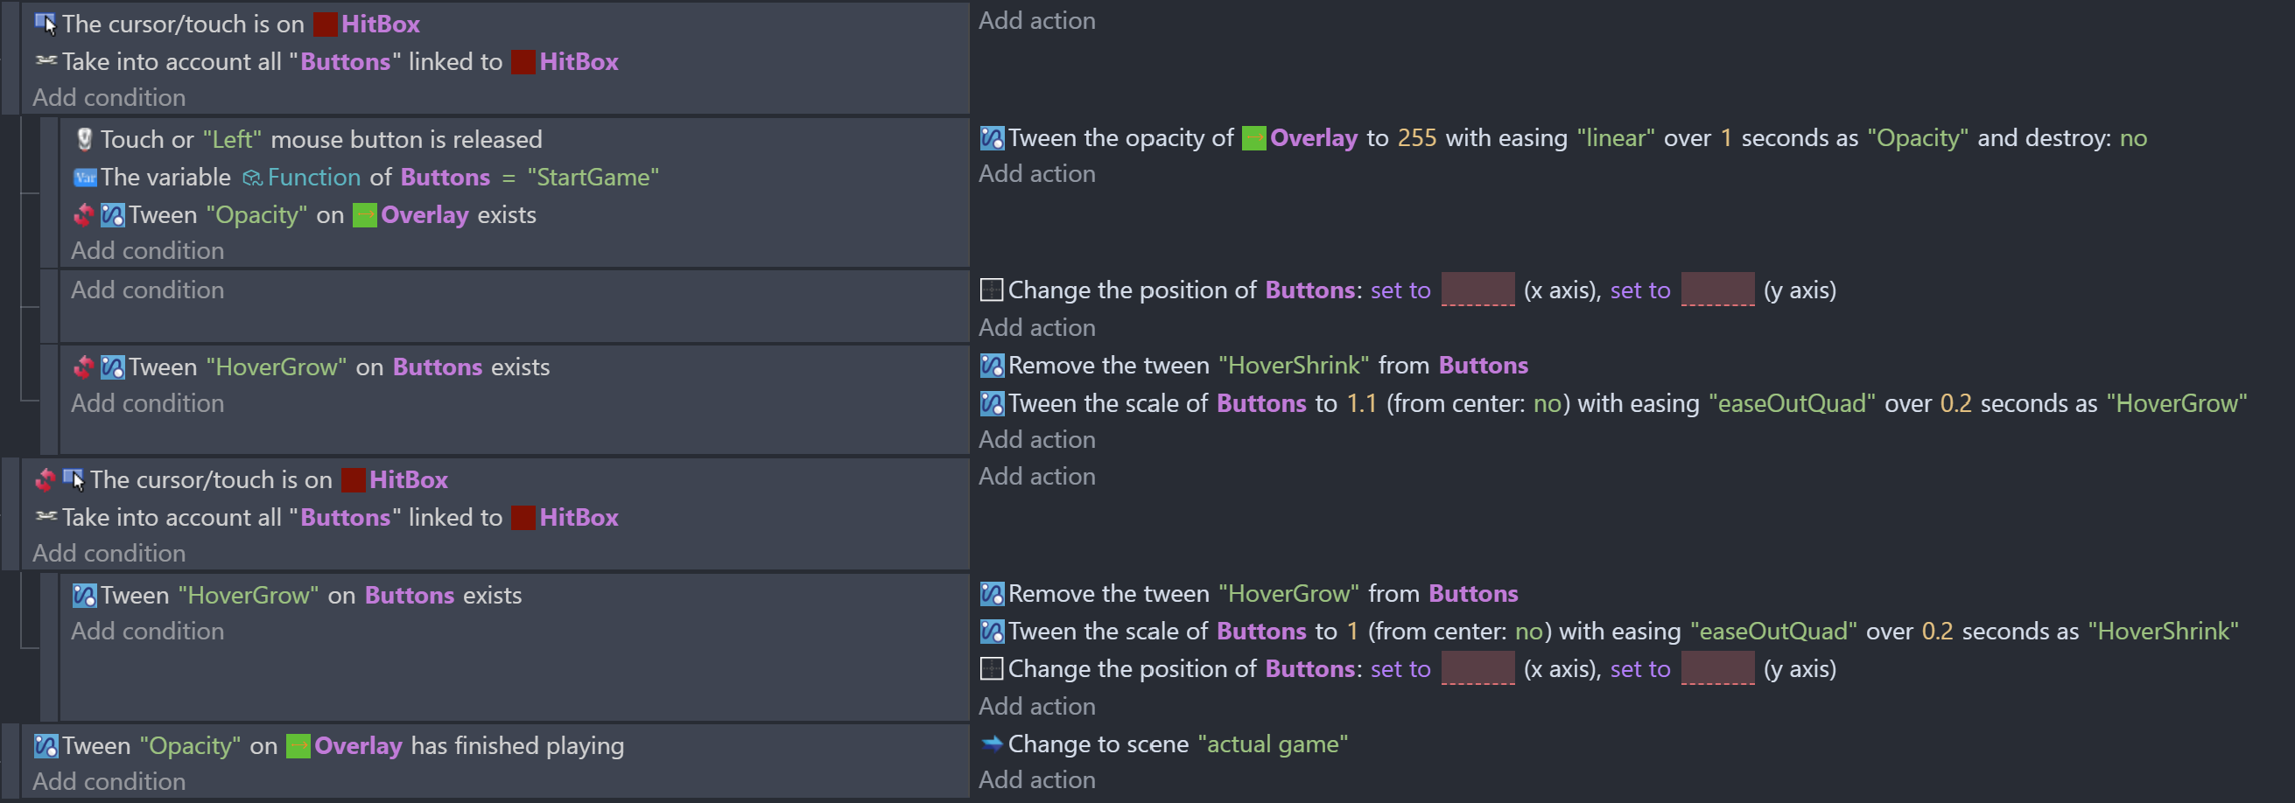This screenshot has width=2295, height=803.
Task: Click tween icon of Remove "HoverShrink" action
Action: [992, 366]
